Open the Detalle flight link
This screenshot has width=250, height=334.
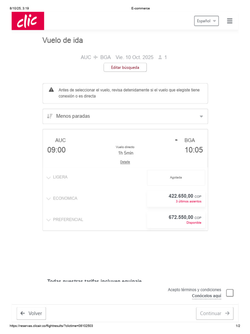click(x=125, y=162)
